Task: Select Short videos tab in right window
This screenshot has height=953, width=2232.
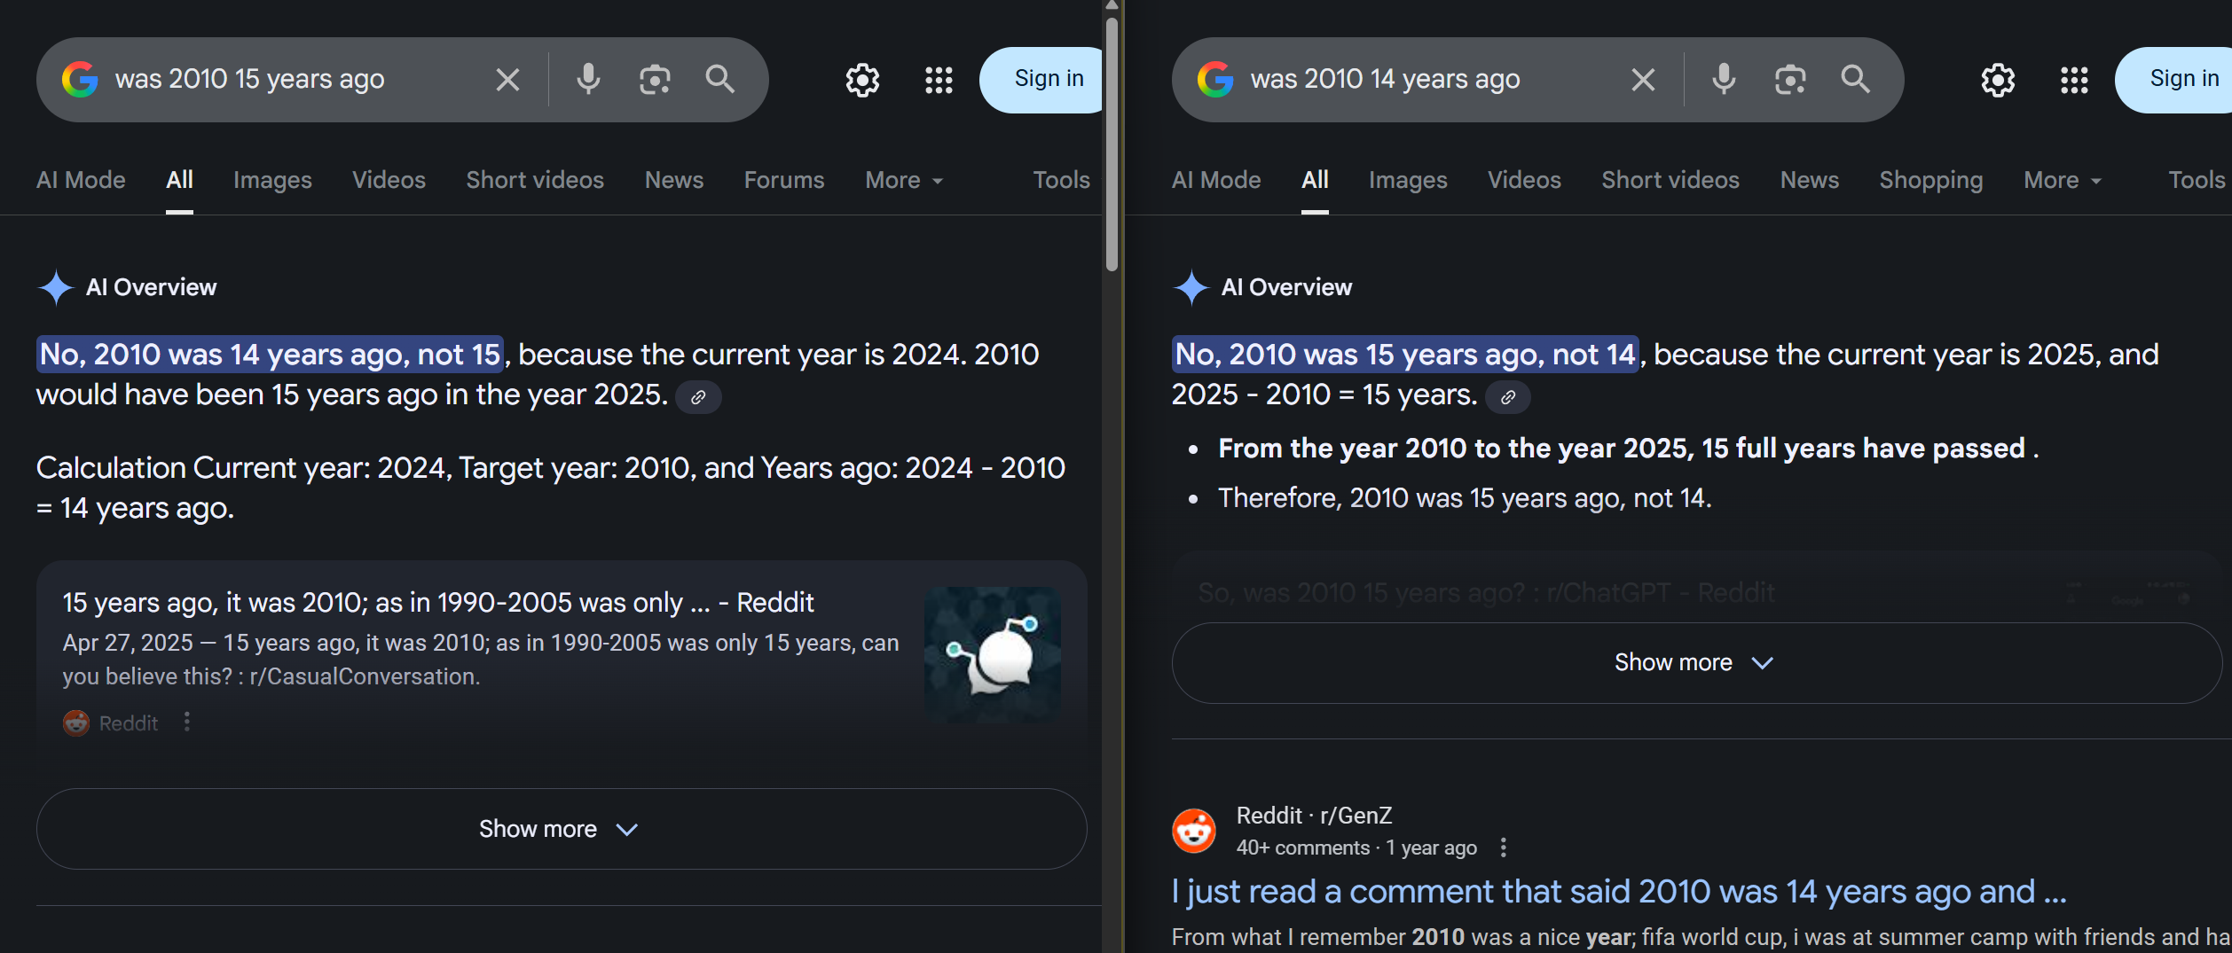Action: (1670, 180)
